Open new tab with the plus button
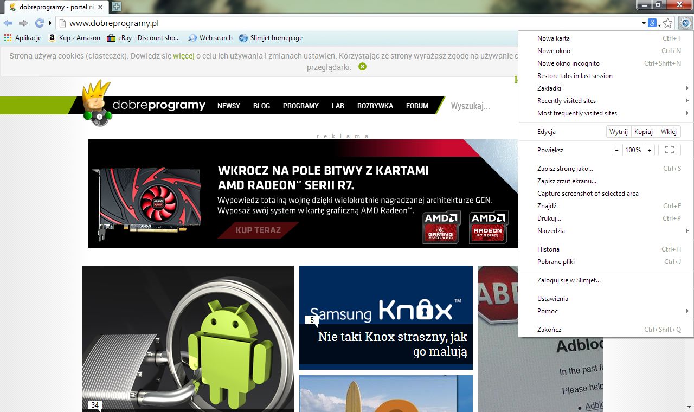 click(116, 7)
